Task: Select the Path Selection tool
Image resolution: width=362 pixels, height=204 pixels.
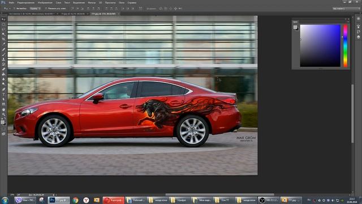Action: pyautogui.click(x=3, y=99)
